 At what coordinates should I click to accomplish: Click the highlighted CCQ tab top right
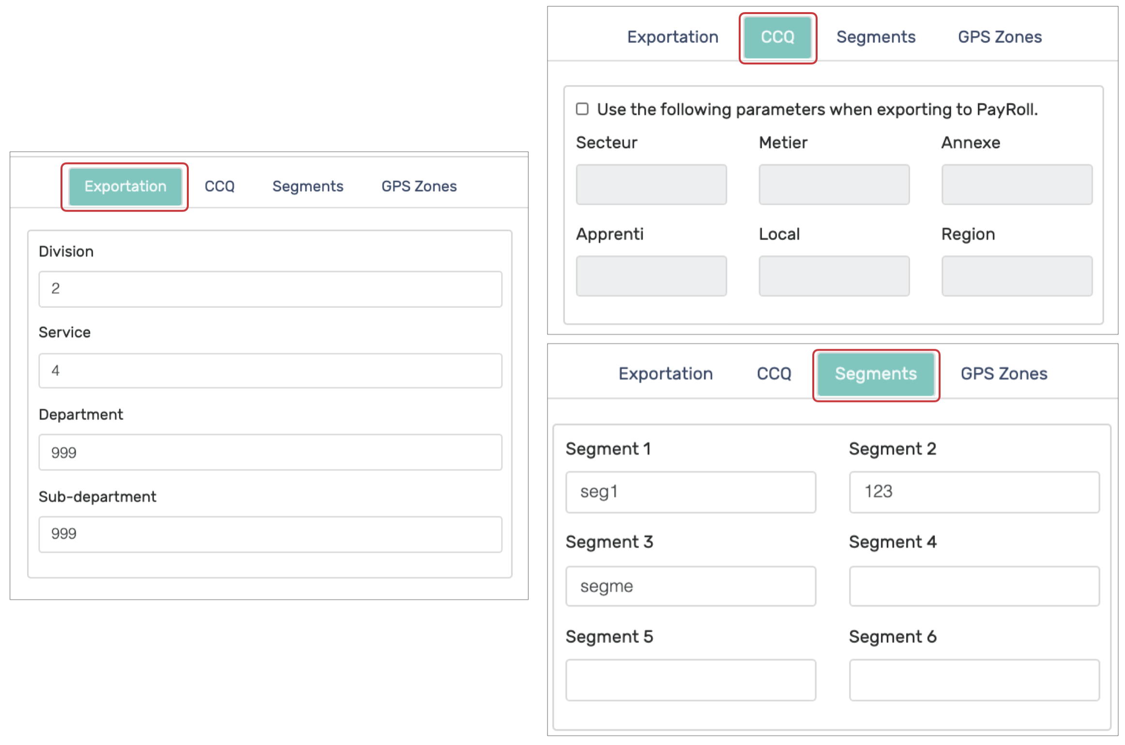click(x=777, y=37)
